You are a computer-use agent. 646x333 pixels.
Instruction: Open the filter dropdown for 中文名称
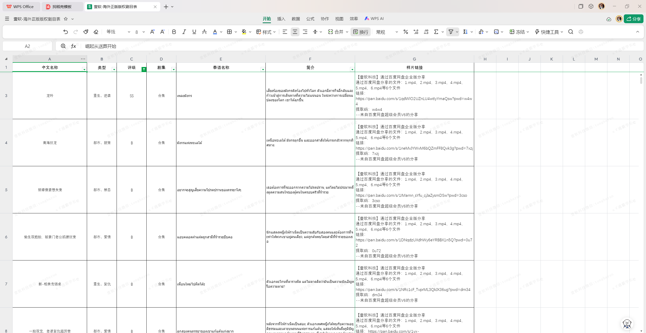click(84, 69)
